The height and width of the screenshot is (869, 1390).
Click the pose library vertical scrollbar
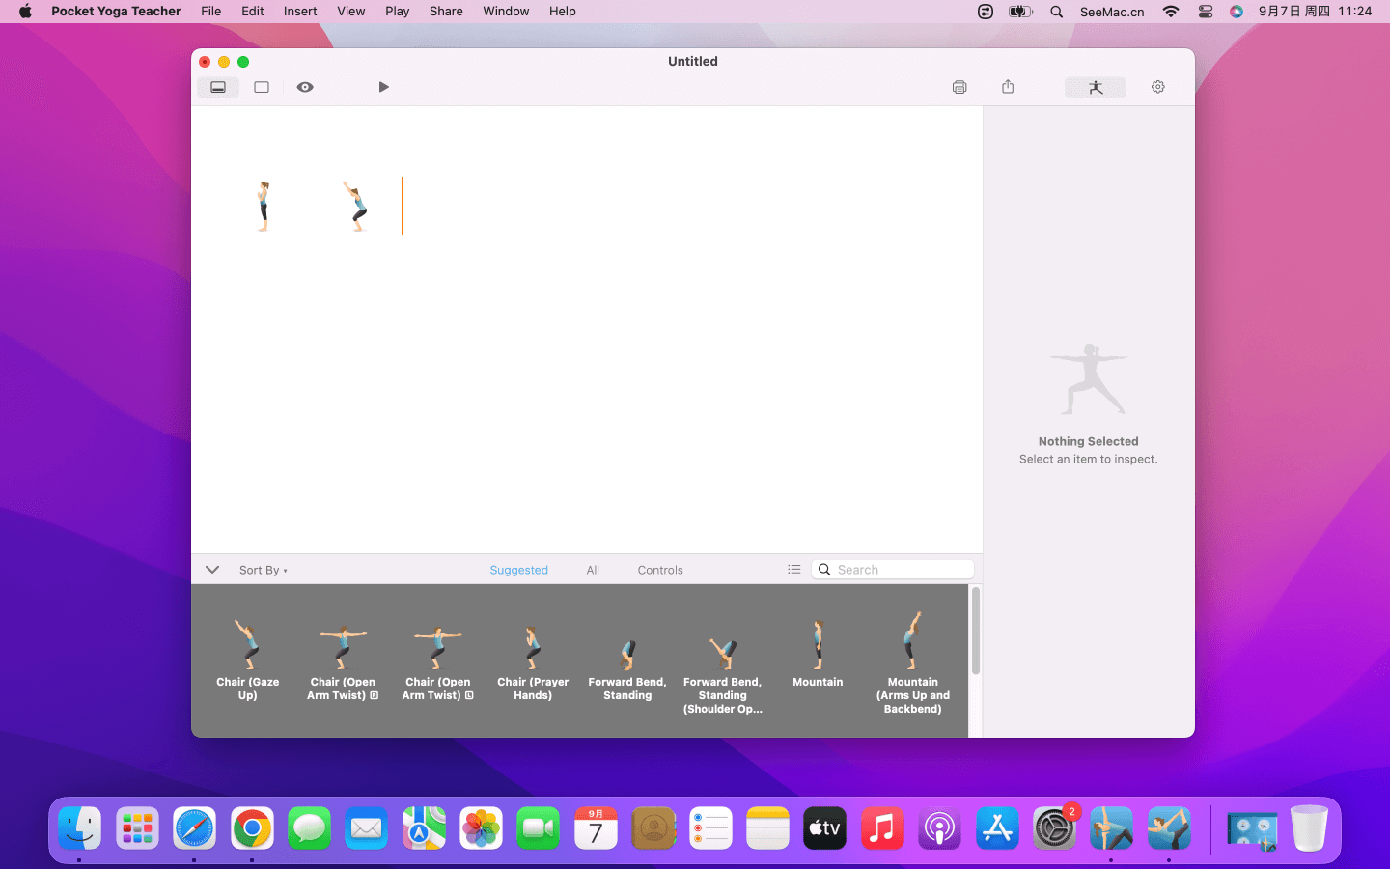(x=975, y=632)
